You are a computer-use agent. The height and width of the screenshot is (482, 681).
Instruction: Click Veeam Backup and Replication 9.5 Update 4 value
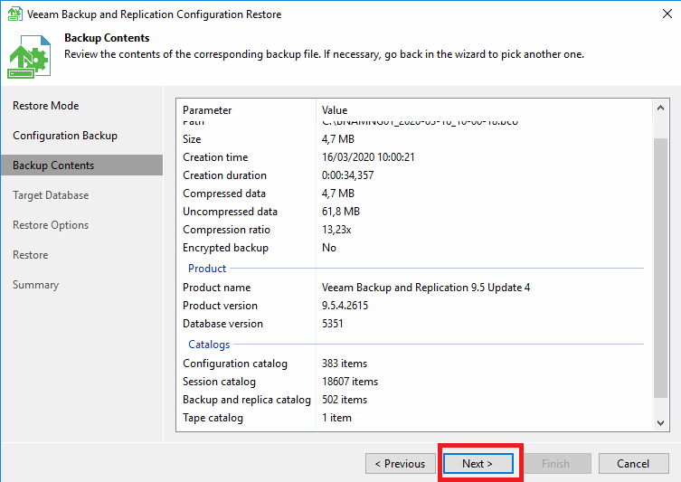[426, 288]
